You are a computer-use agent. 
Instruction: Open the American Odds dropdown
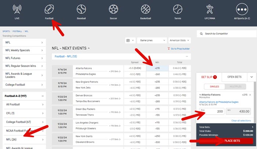[x=180, y=40]
